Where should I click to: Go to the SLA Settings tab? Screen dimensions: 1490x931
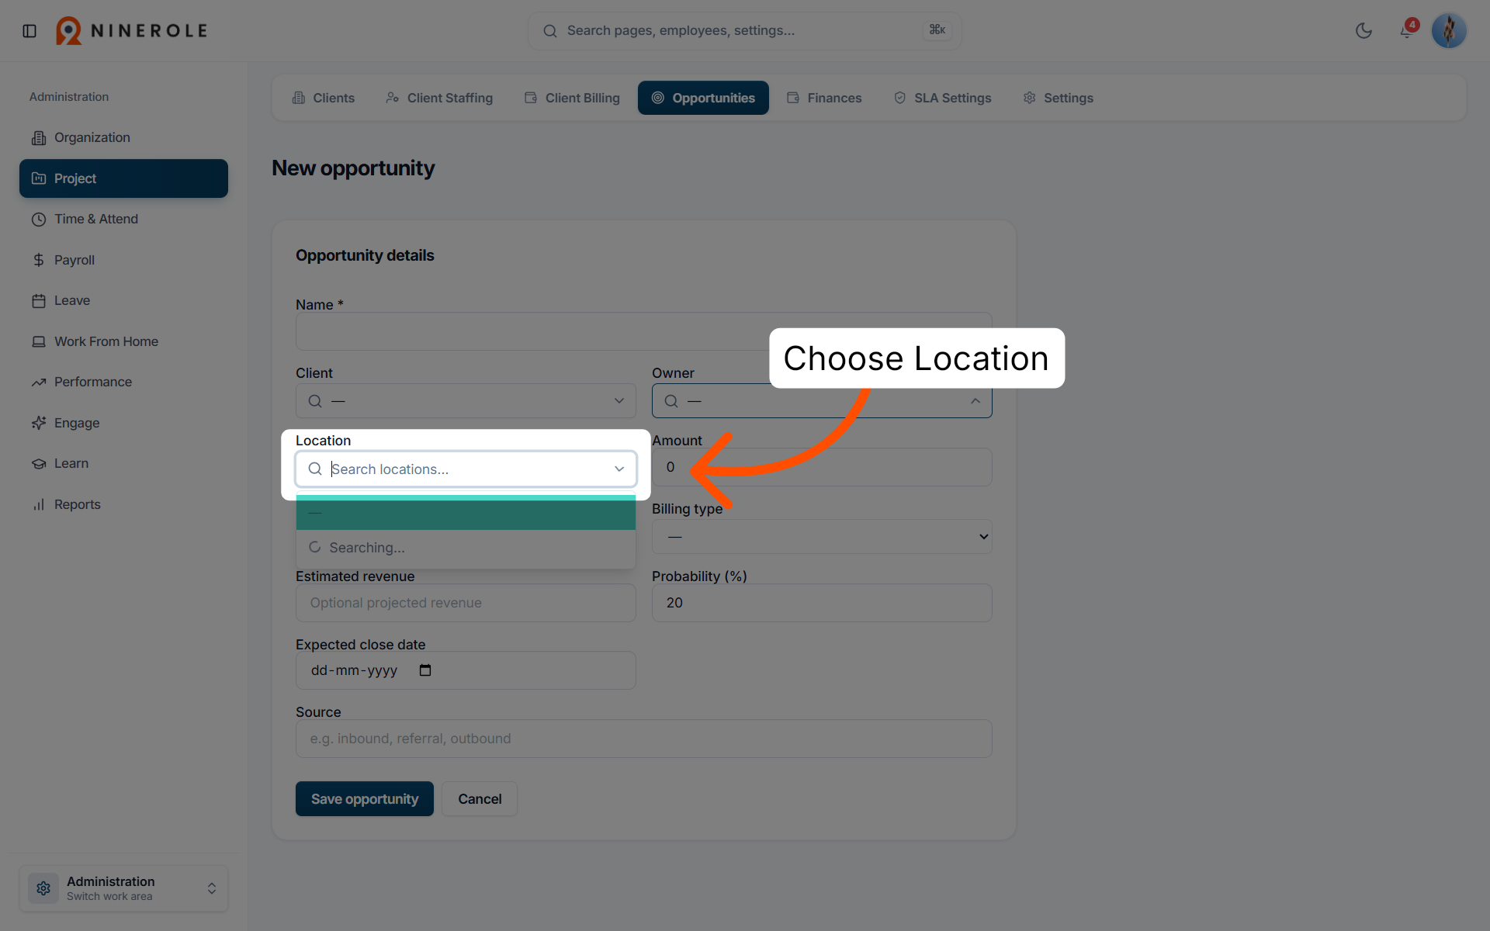(x=943, y=98)
